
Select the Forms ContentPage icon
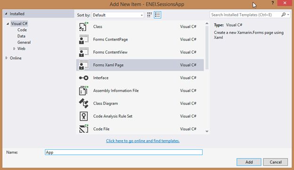click(83, 40)
